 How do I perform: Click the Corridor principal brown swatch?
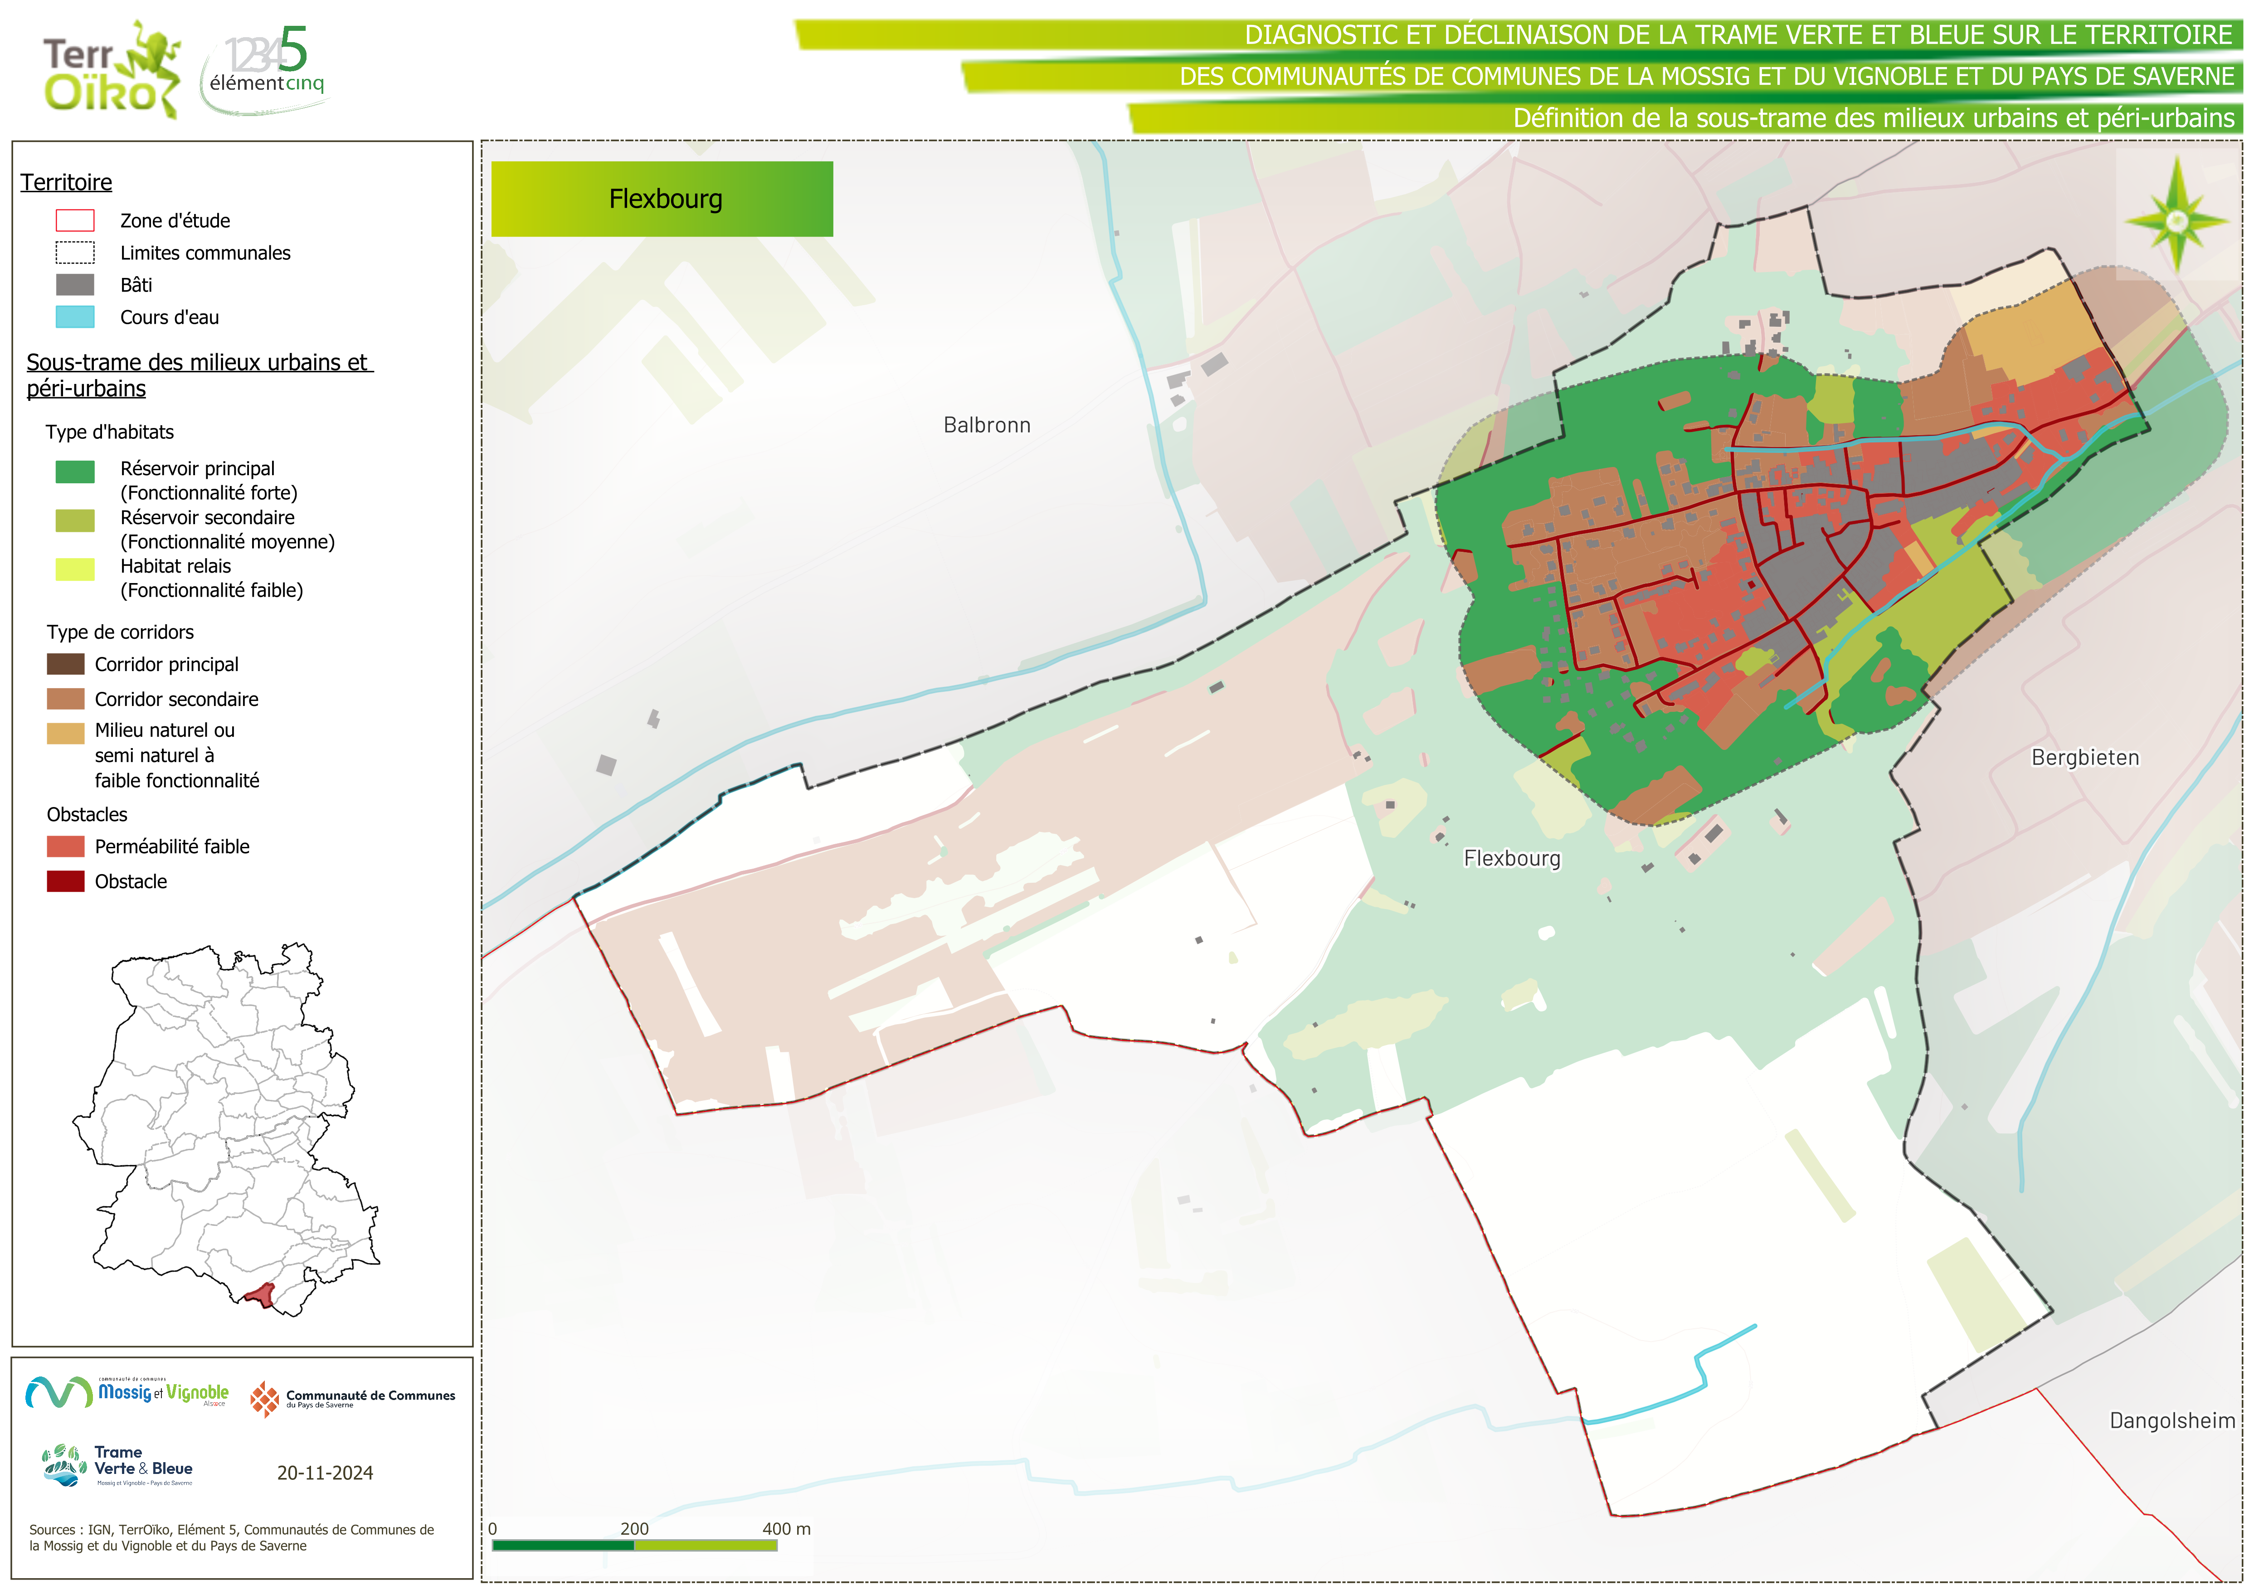click(66, 664)
